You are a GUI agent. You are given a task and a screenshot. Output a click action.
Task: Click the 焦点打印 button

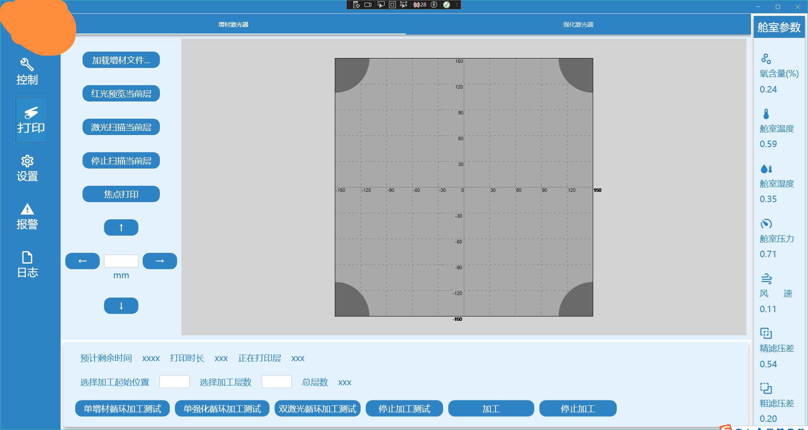coord(121,194)
